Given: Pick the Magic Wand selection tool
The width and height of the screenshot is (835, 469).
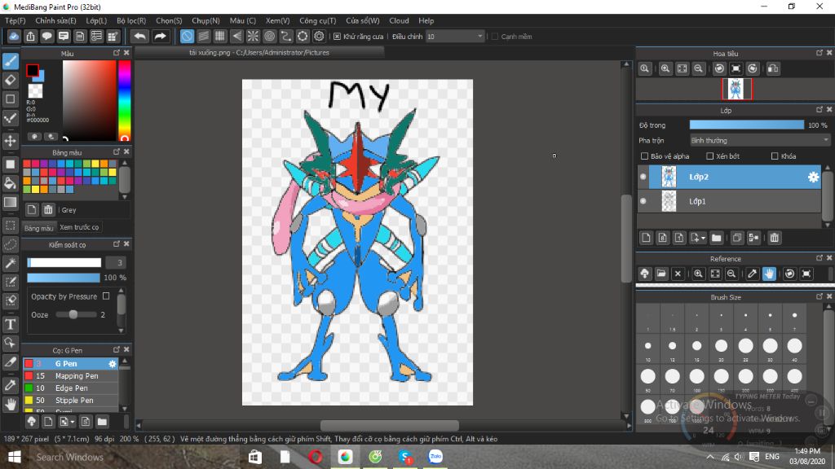Looking at the screenshot, I should [x=11, y=263].
